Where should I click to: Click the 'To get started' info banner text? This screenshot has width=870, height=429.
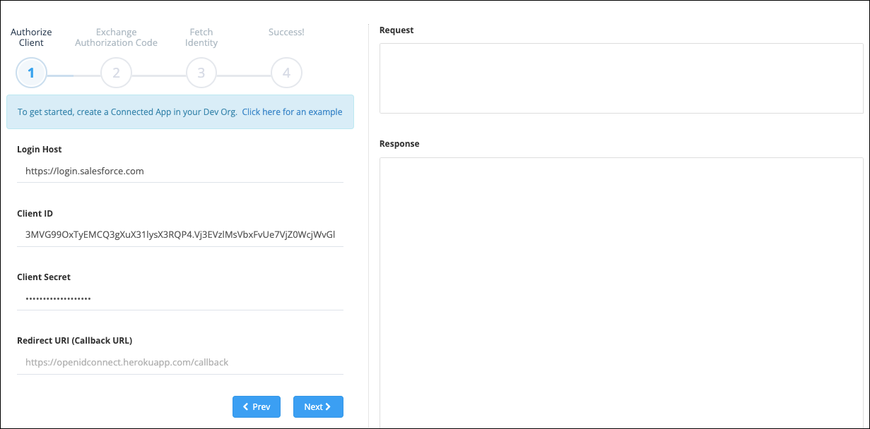[x=127, y=111]
